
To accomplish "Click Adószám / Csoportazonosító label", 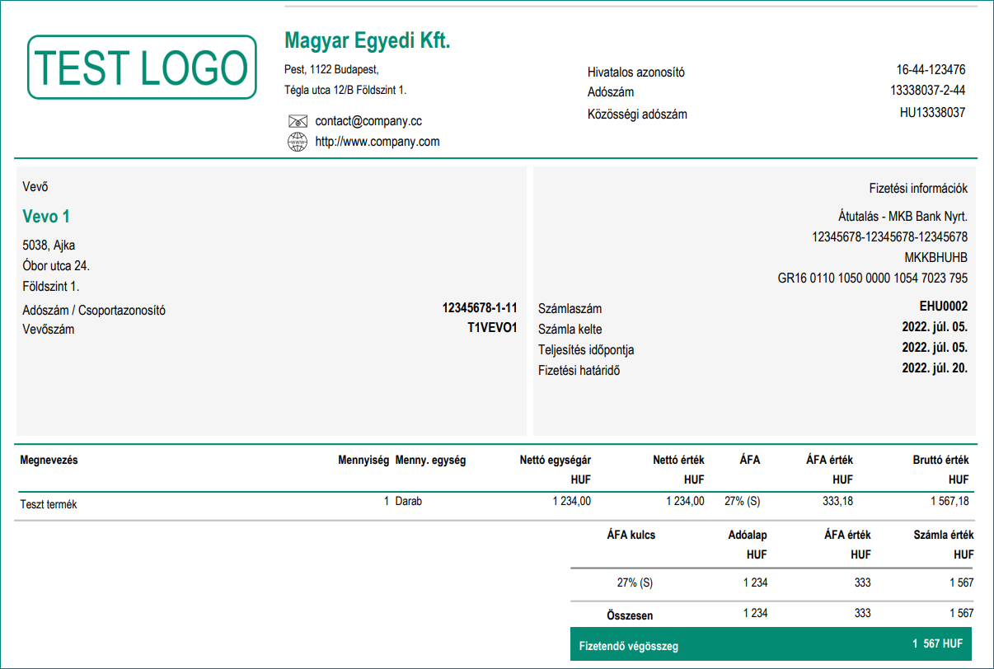I will click(x=94, y=311).
